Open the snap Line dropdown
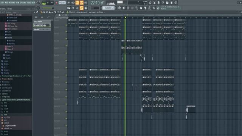242x136 pixels. point(95,8)
